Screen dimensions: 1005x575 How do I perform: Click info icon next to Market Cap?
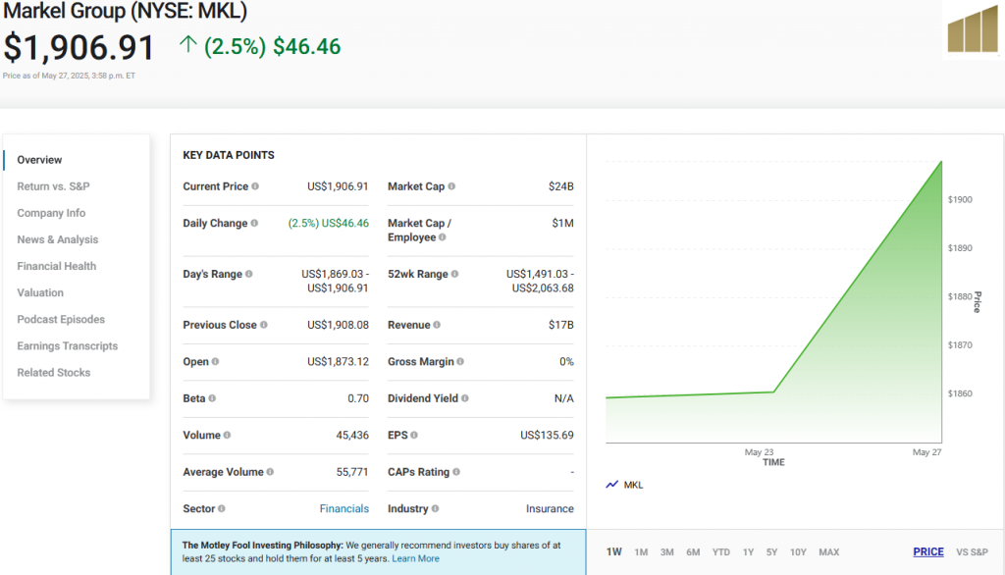451,186
